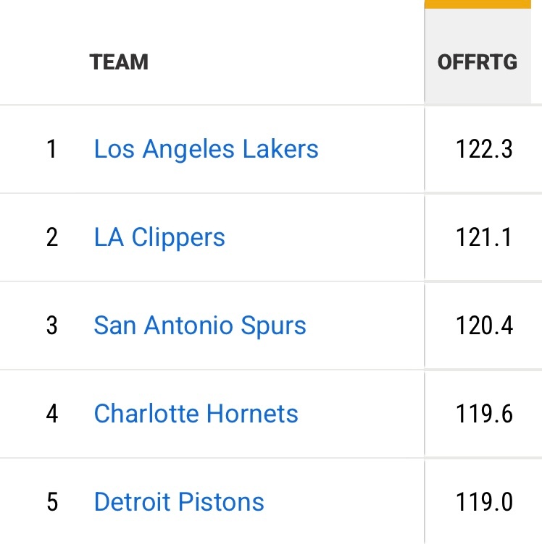Open the Los Angeles Lakers team link
The width and height of the screenshot is (542, 544).
(206, 149)
